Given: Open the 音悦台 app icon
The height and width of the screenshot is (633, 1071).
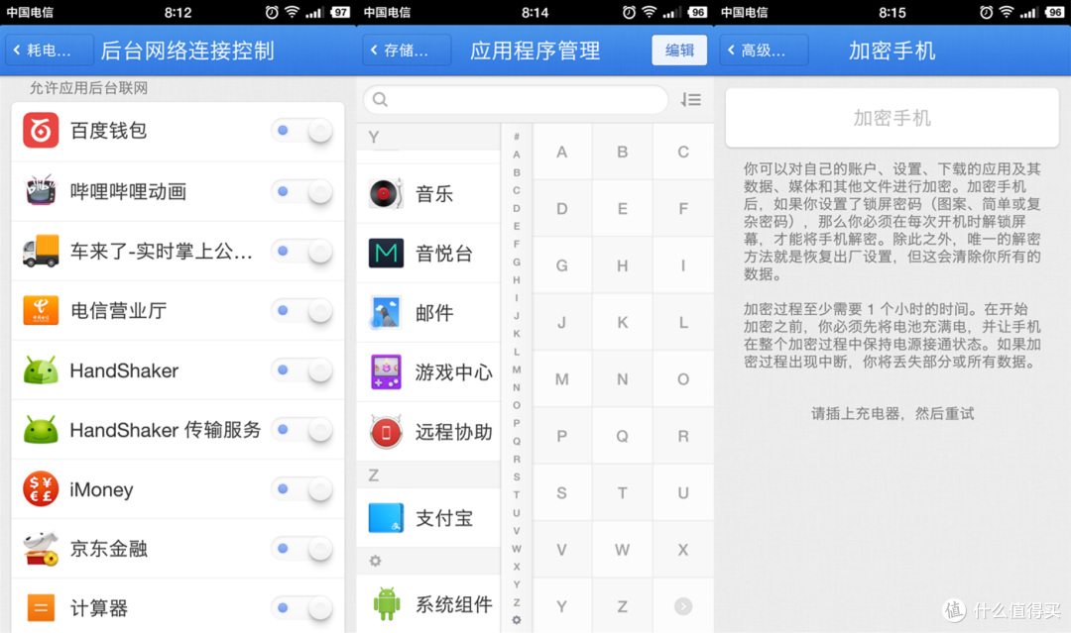Looking at the screenshot, I should 386,253.
